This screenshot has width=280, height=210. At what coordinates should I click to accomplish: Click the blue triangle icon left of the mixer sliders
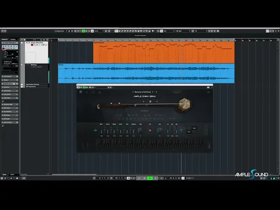[x=96, y=130]
